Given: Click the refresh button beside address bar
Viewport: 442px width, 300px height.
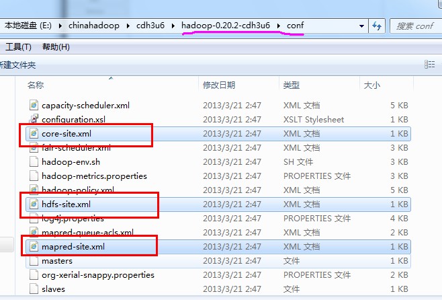Looking at the screenshot, I should 377,26.
